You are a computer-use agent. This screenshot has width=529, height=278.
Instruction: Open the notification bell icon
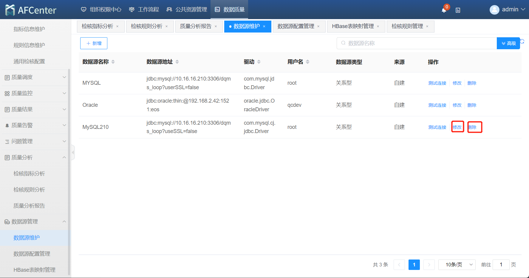click(444, 10)
